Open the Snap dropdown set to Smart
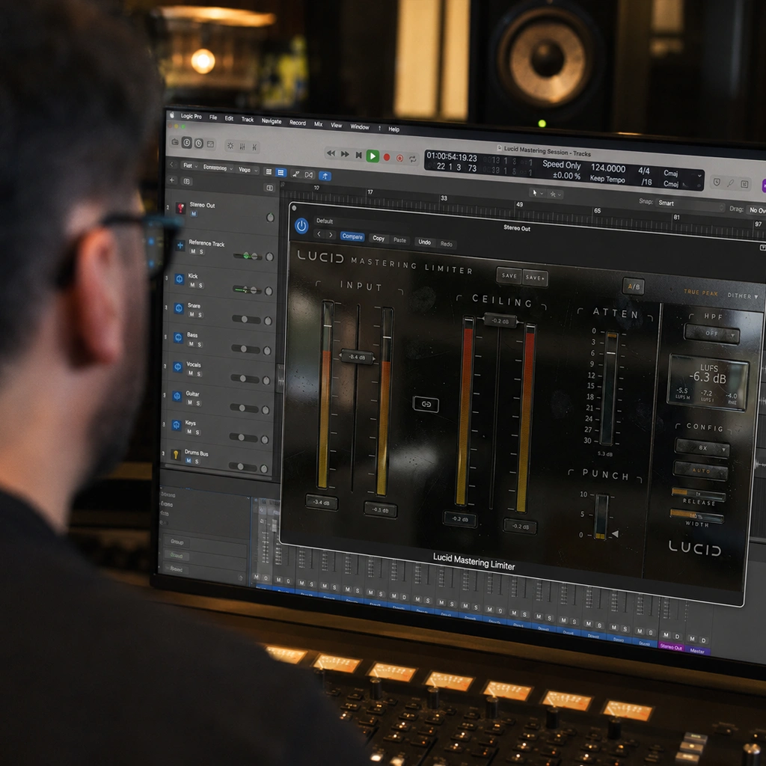 pyautogui.click(x=690, y=204)
